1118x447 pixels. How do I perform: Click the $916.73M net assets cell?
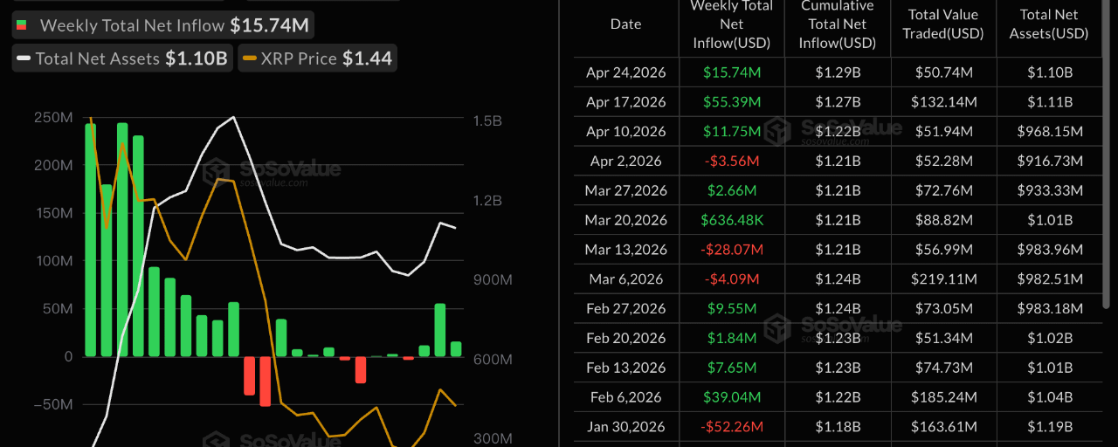tap(1049, 162)
